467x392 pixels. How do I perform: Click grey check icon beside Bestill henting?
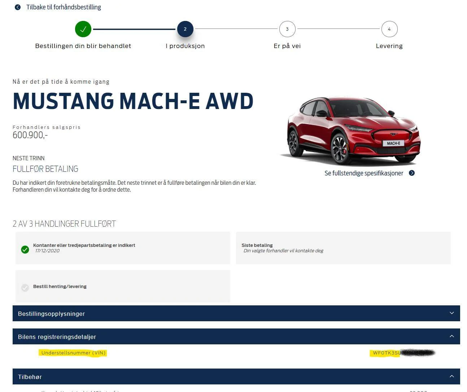pyautogui.click(x=25, y=288)
